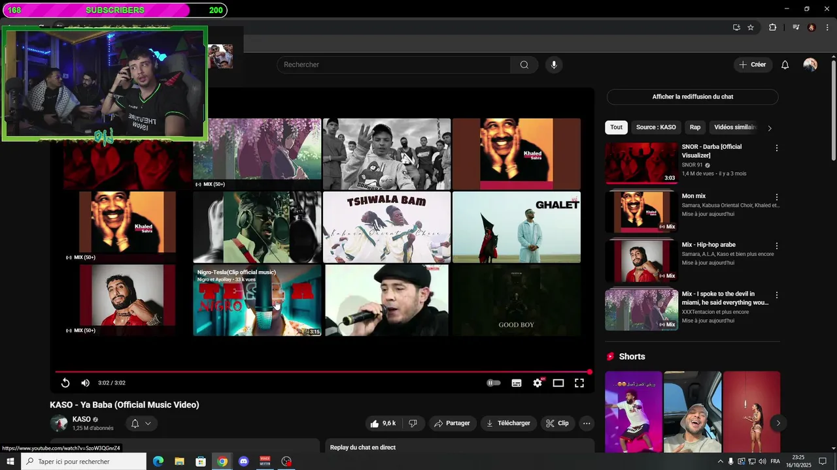The image size is (837, 470).
Task: Bookmark this page with star icon
Action: click(x=751, y=27)
